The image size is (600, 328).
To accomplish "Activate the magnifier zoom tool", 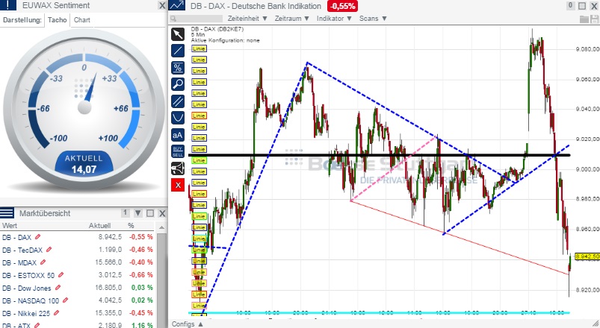I will [178, 84].
